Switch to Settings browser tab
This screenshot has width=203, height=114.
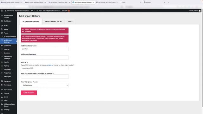pyautogui.click(x=154, y=2)
